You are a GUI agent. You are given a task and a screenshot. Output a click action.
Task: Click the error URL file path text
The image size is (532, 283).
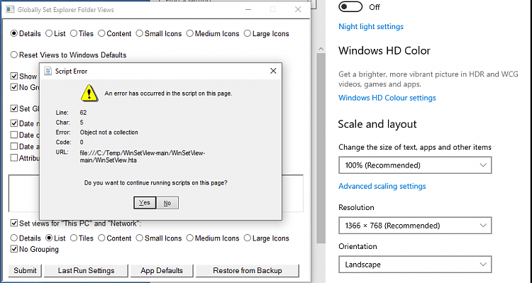(142, 157)
